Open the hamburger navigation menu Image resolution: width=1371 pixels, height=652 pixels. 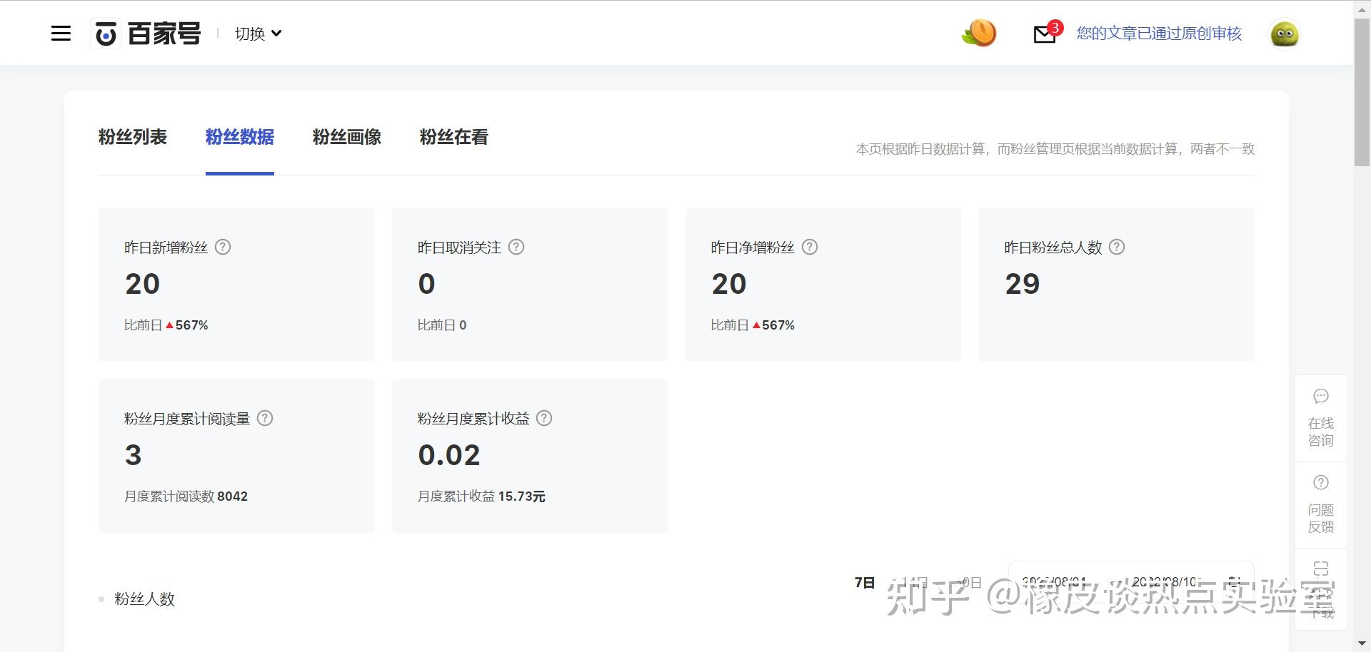click(61, 34)
